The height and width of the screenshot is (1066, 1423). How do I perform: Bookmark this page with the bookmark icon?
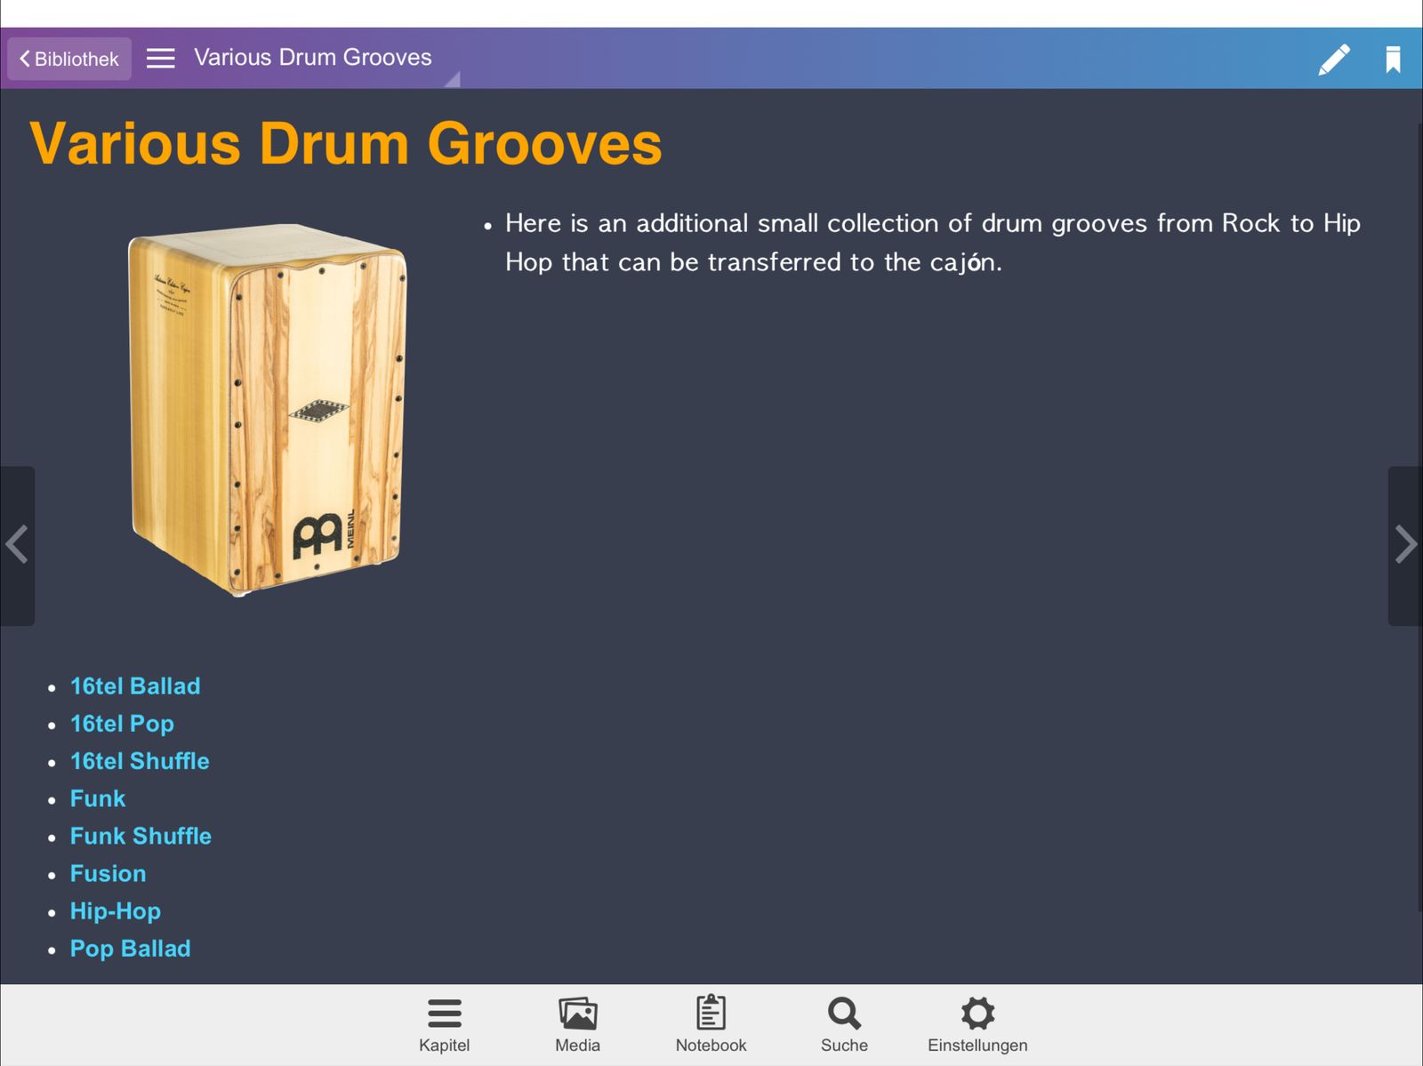[1393, 60]
